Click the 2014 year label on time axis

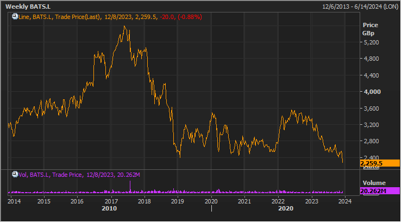coord(14,201)
